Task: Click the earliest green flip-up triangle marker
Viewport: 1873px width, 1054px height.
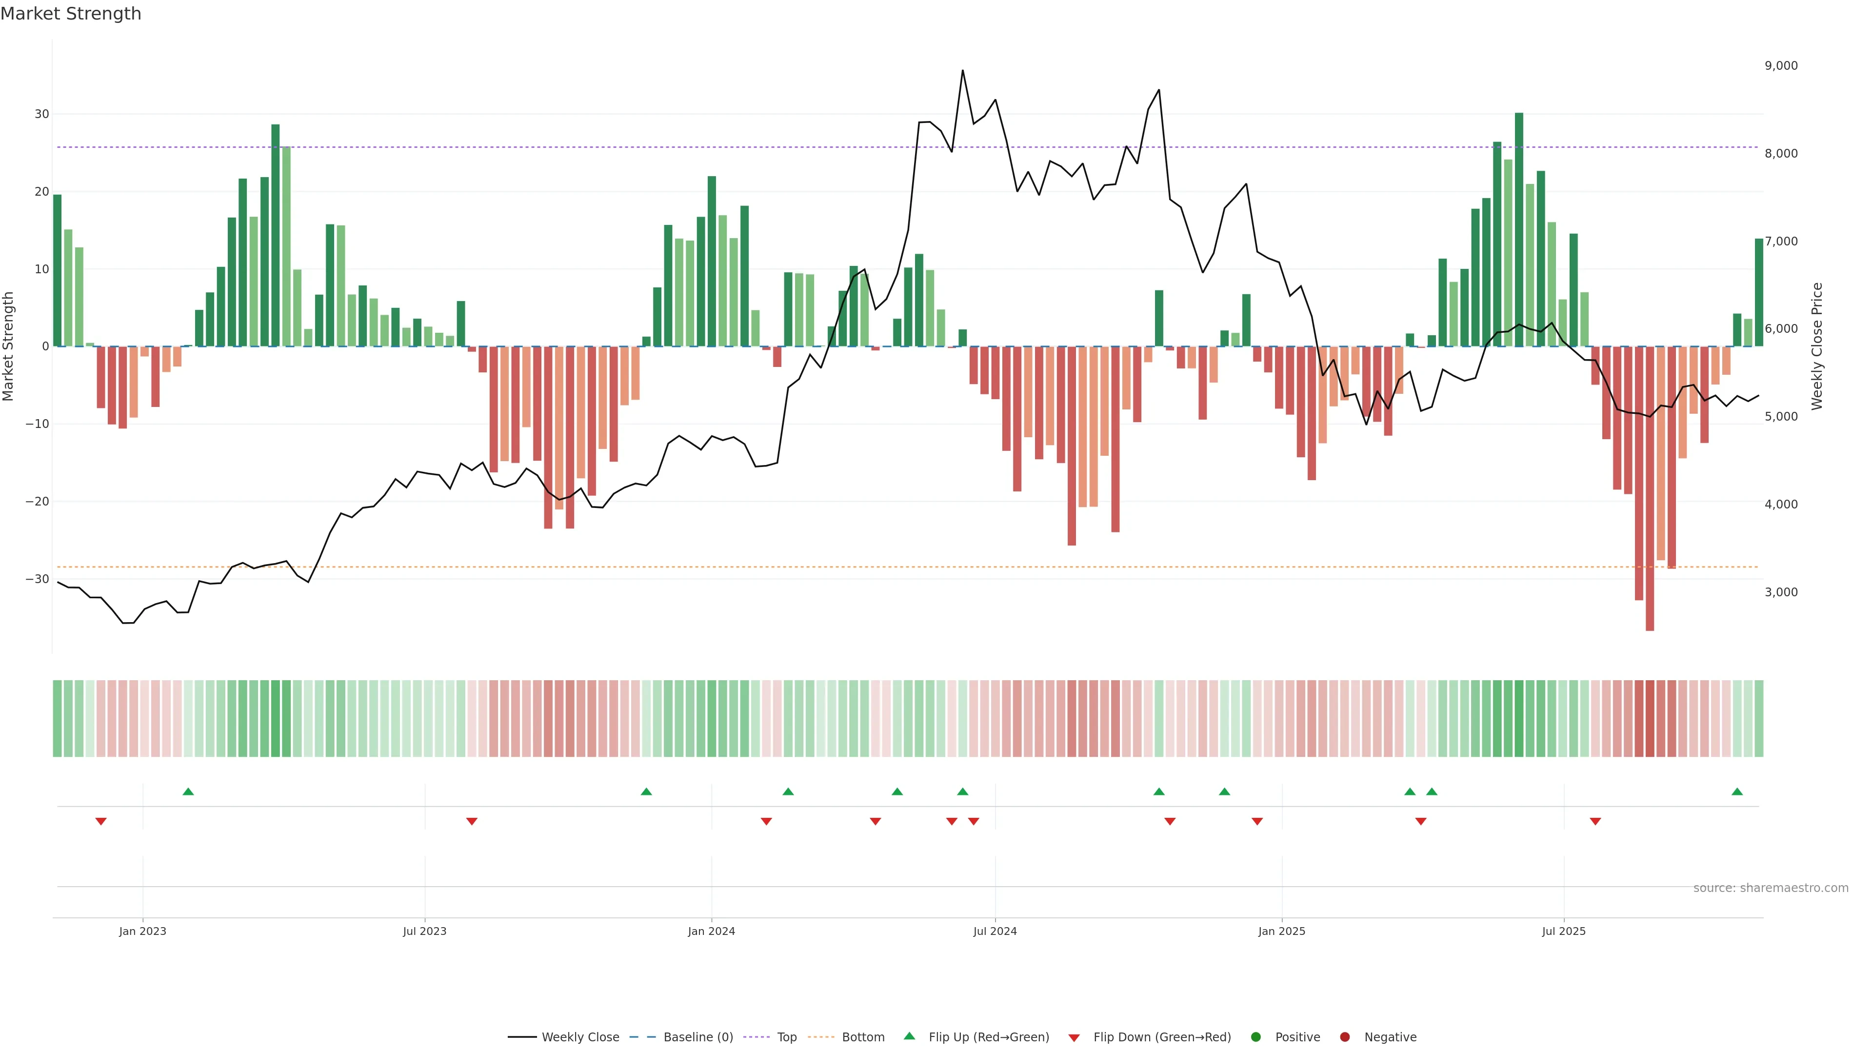Action: [x=188, y=791]
